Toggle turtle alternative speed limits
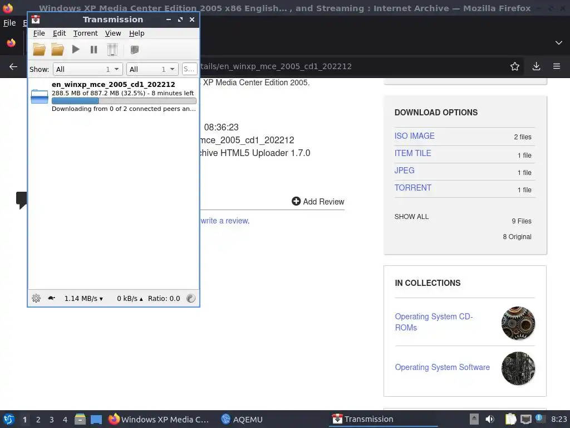The height and width of the screenshot is (428, 570). [x=51, y=298]
